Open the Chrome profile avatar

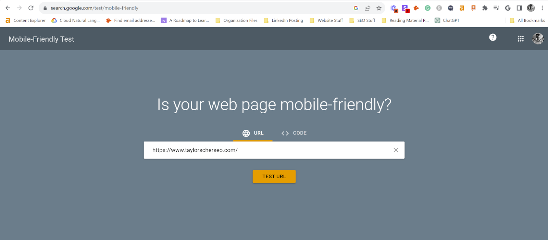(531, 8)
